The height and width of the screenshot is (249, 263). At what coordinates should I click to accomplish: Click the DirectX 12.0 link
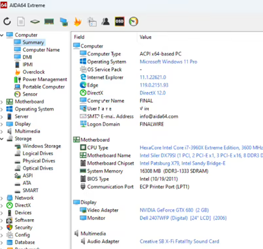pyautogui.click(x=153, y=93)
